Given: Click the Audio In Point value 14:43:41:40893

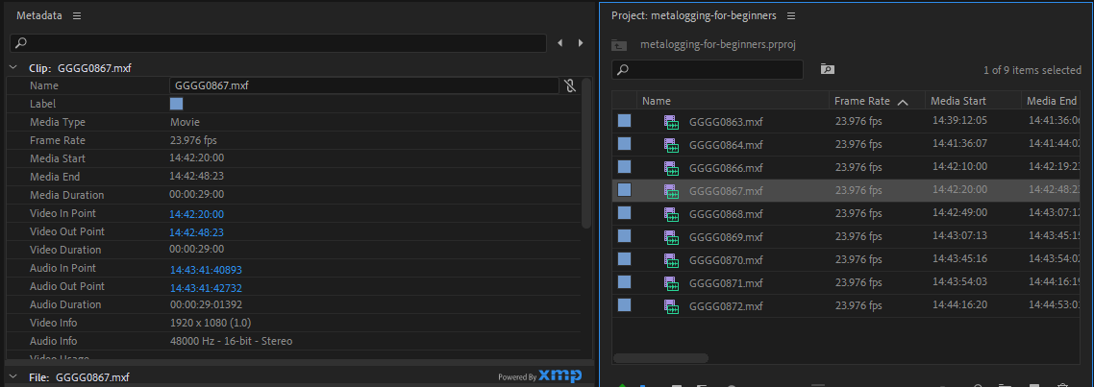Looking at the screenshot, I should tap(206, 270).
